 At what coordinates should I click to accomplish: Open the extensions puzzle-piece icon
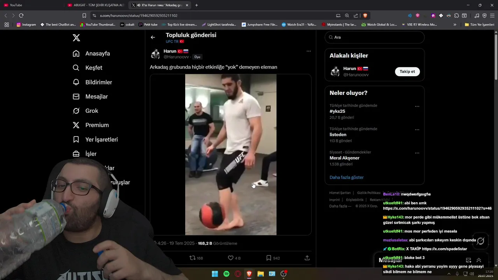[x=456, y=16]
